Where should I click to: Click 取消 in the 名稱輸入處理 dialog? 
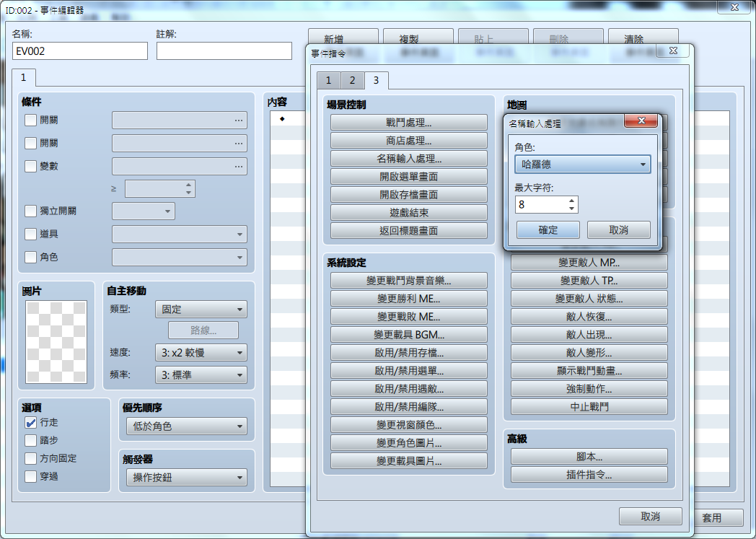click(x=619, y=230)
